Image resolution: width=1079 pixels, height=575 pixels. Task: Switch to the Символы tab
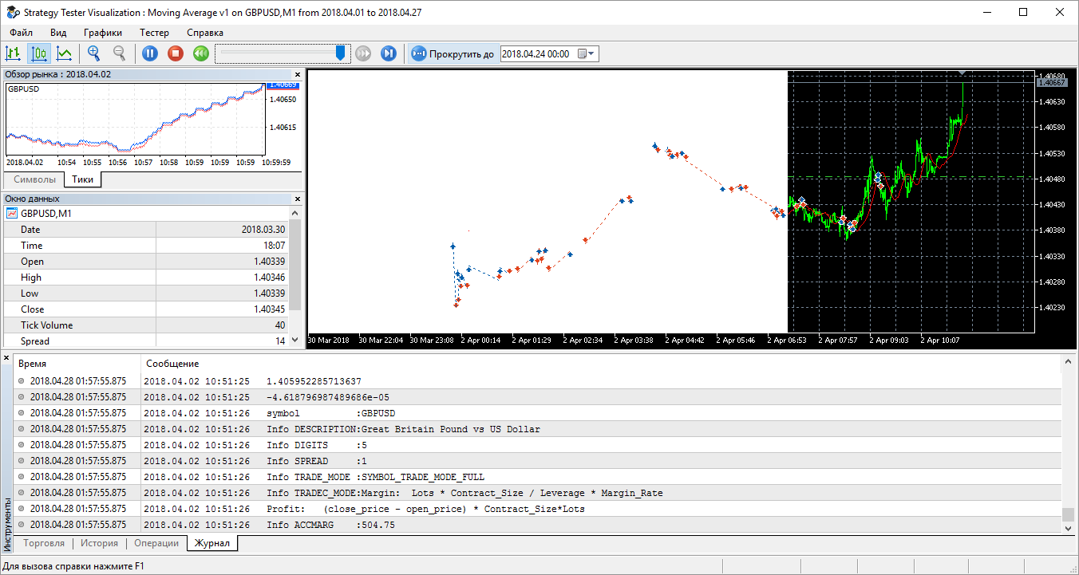tap(35, 179)
